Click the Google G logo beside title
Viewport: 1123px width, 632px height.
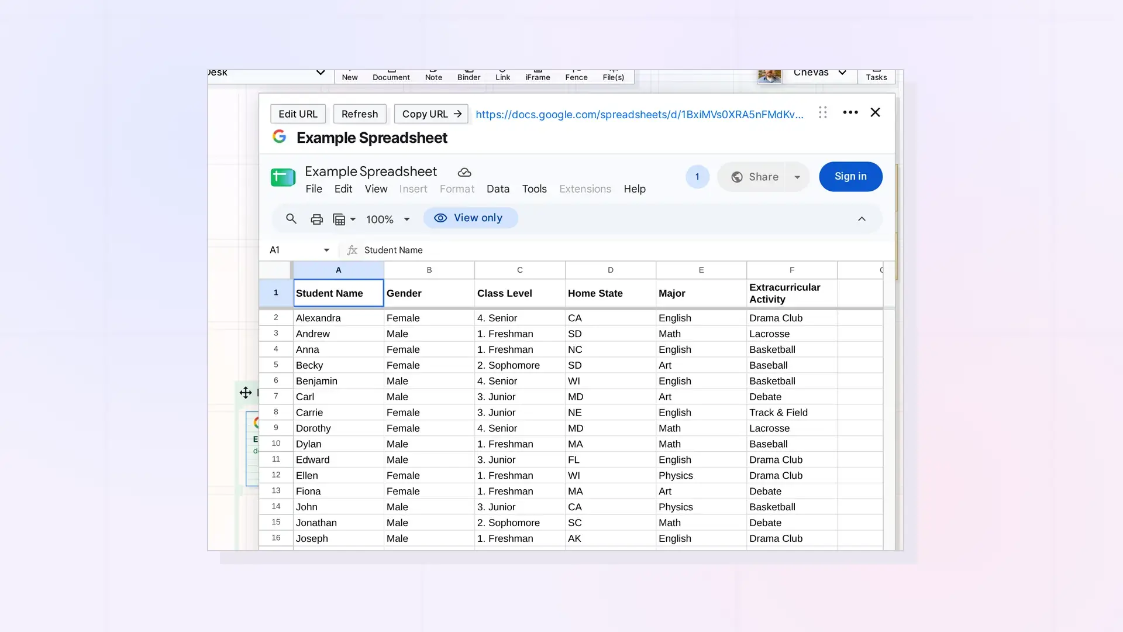point(280,136)
